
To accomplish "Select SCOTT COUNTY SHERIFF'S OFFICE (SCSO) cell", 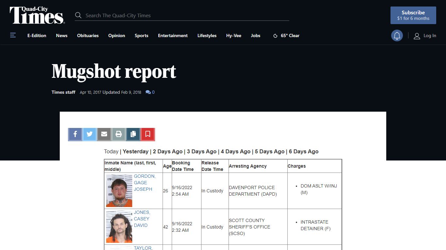I will coord(258,227).
